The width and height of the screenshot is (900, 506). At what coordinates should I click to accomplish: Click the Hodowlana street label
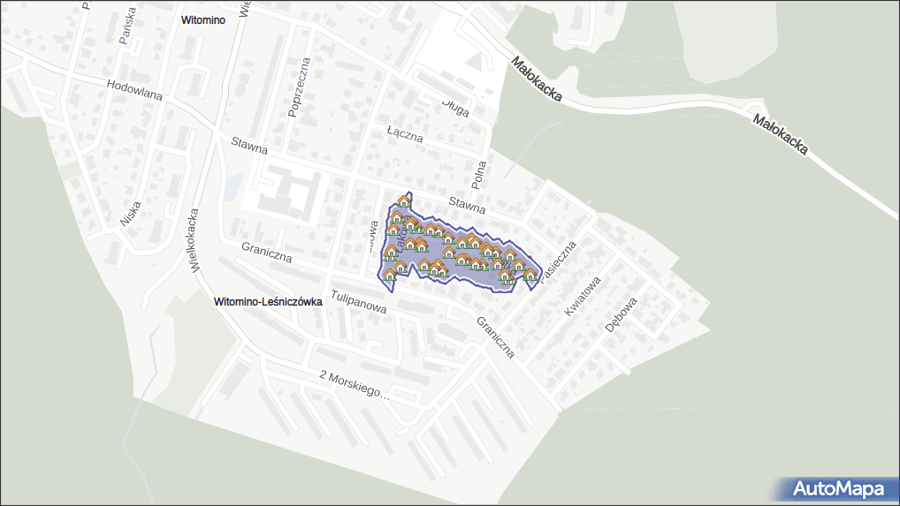point(134,90)
